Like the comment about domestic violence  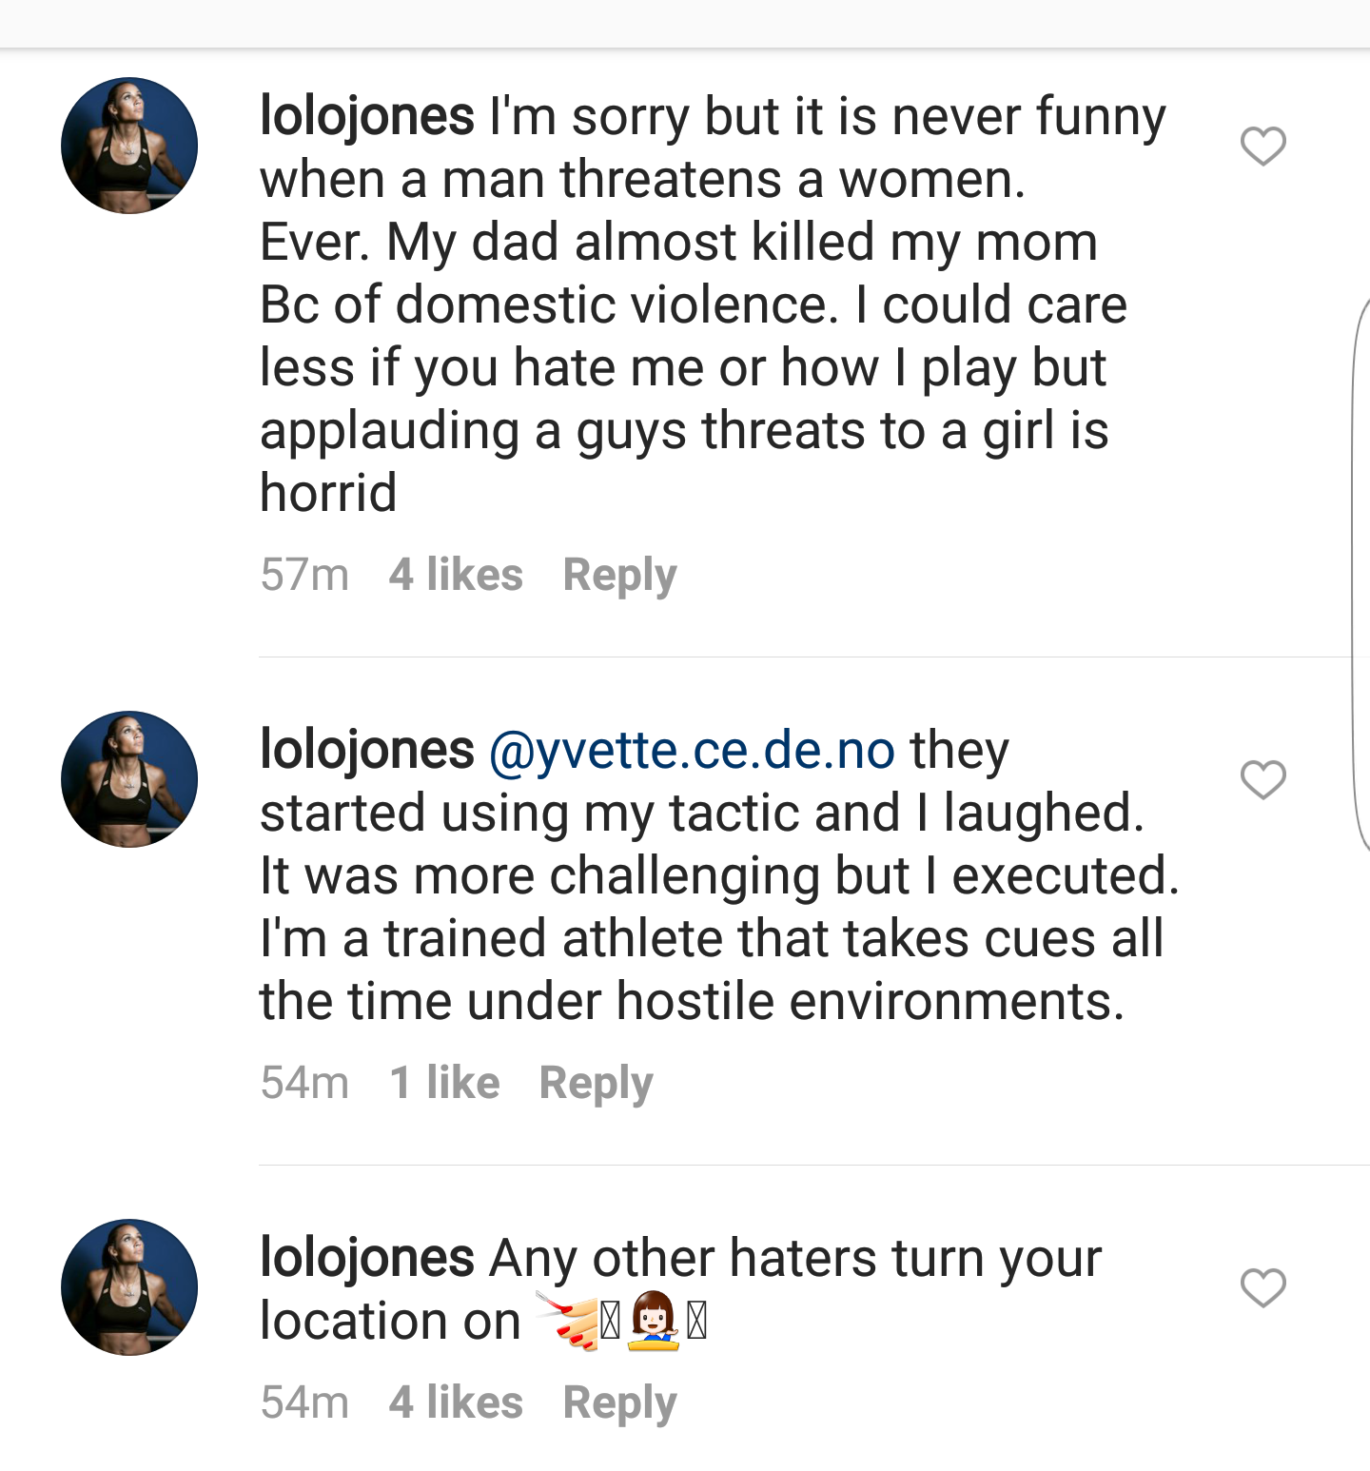[x=1263, y=147]
